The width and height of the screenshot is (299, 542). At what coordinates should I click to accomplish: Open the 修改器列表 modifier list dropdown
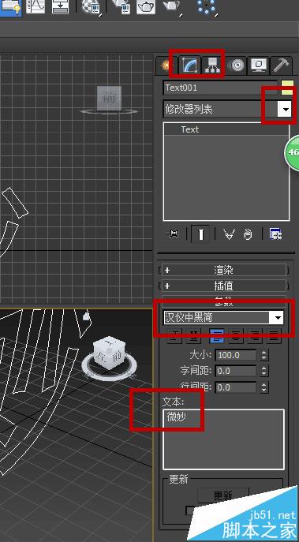(286, 109)
